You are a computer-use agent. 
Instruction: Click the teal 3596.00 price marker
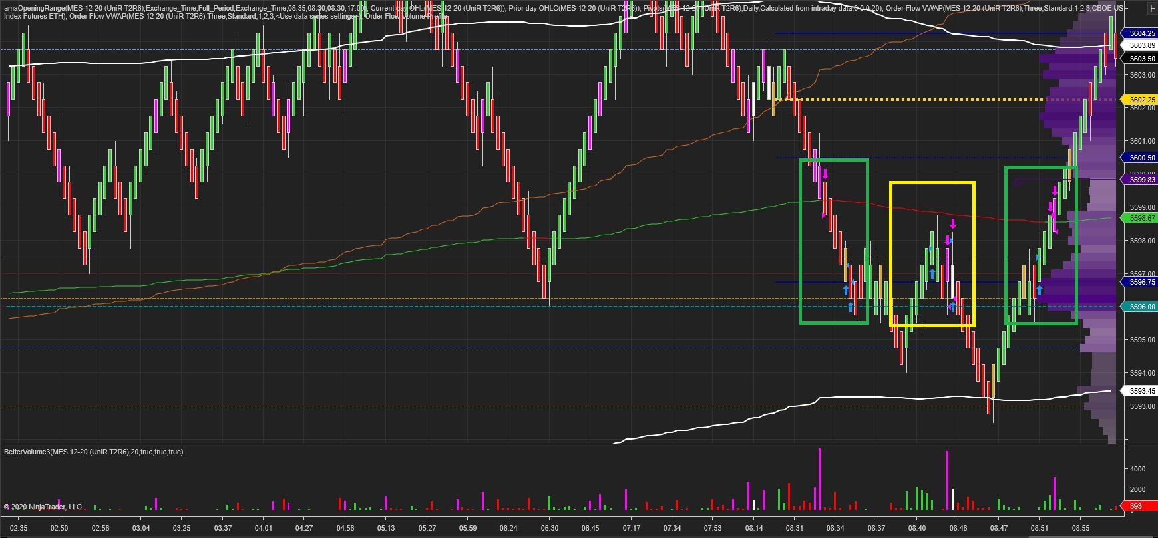point(1140,307)
